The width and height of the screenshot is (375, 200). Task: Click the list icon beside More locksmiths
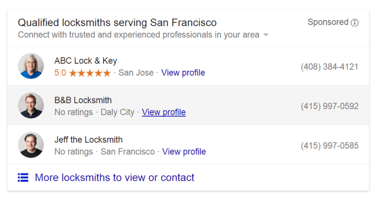[23, 178]
